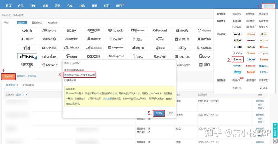Select the JD.ID platform logo
Screen dimensions: 278x144
tap(138, 39)
